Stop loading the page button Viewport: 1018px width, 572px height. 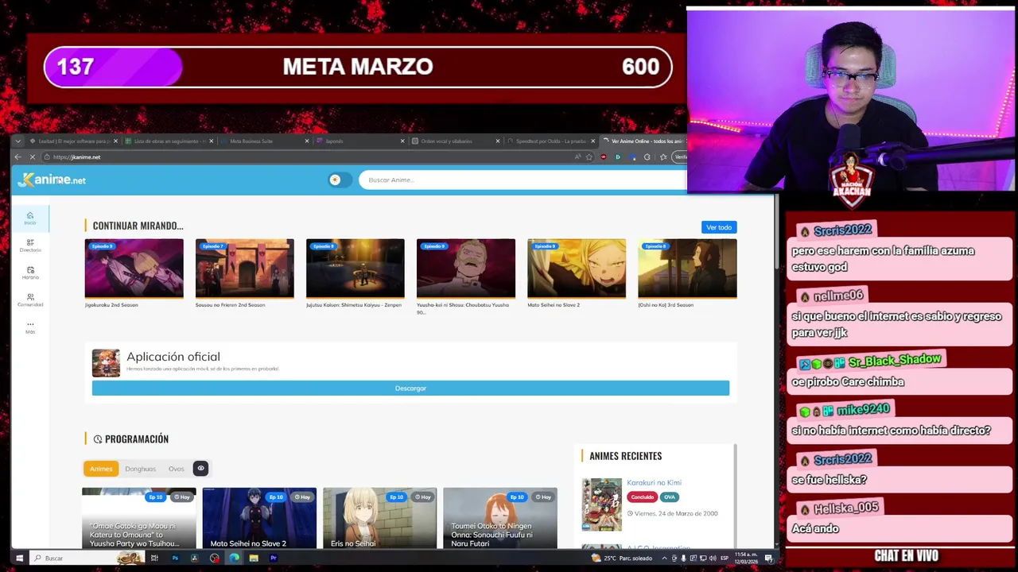pos(33,157)
